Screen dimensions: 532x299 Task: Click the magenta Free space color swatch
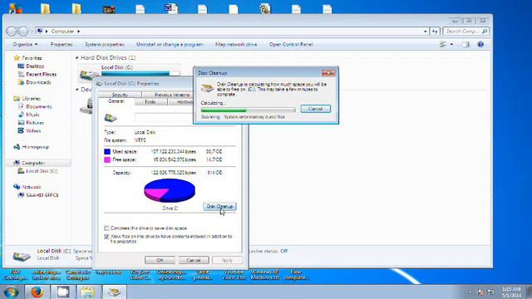pyautogui.click(x=107, y=159)
